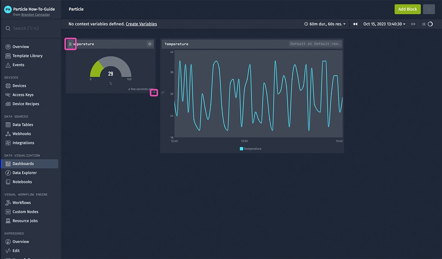This screenshot has width=442, height=259.
Task: Open the dashboard more options menu
Action: click(429, 9)
